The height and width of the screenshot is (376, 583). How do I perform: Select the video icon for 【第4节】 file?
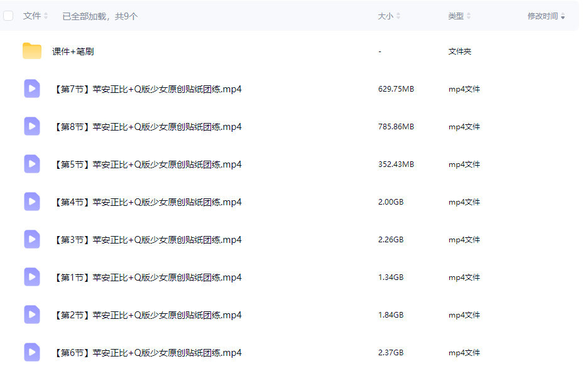click(x=31, y=201)
